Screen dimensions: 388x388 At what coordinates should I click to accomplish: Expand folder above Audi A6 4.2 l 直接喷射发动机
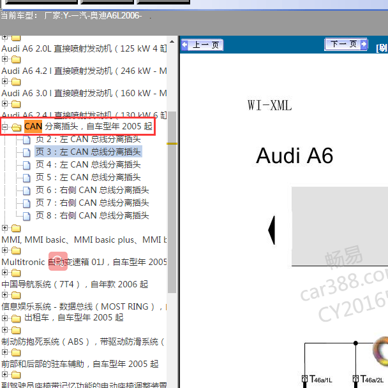(4, 59)
